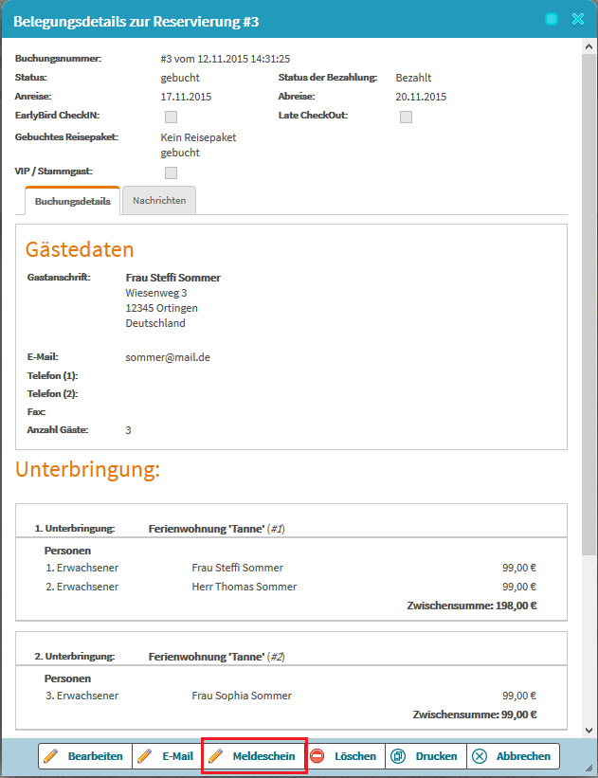The image size is (598, 778).
Task: Click the printer copy icon on Drucken
Action: click(398, 756)
